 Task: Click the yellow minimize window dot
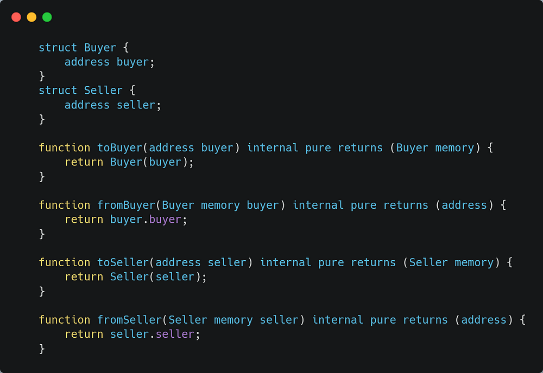[x=31, y=17]
